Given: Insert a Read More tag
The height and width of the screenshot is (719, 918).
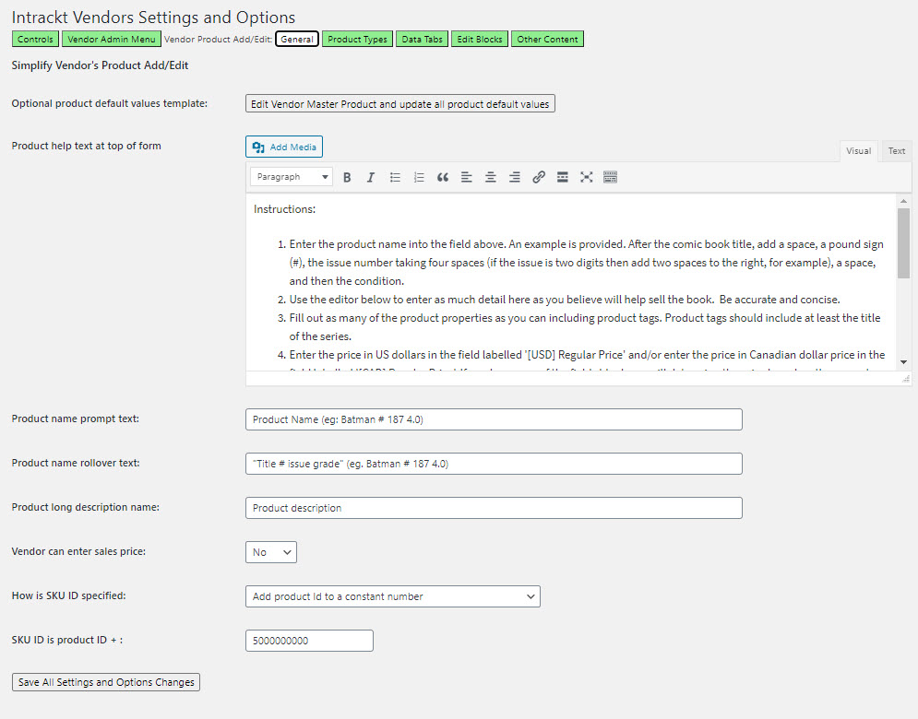Looking at the screenshot, I should (x=562, y=177).
